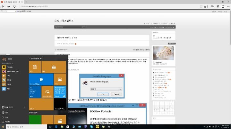Click the cherry blossom profile image
Viewport: 231px width, 129px height.
coord(163,53)
